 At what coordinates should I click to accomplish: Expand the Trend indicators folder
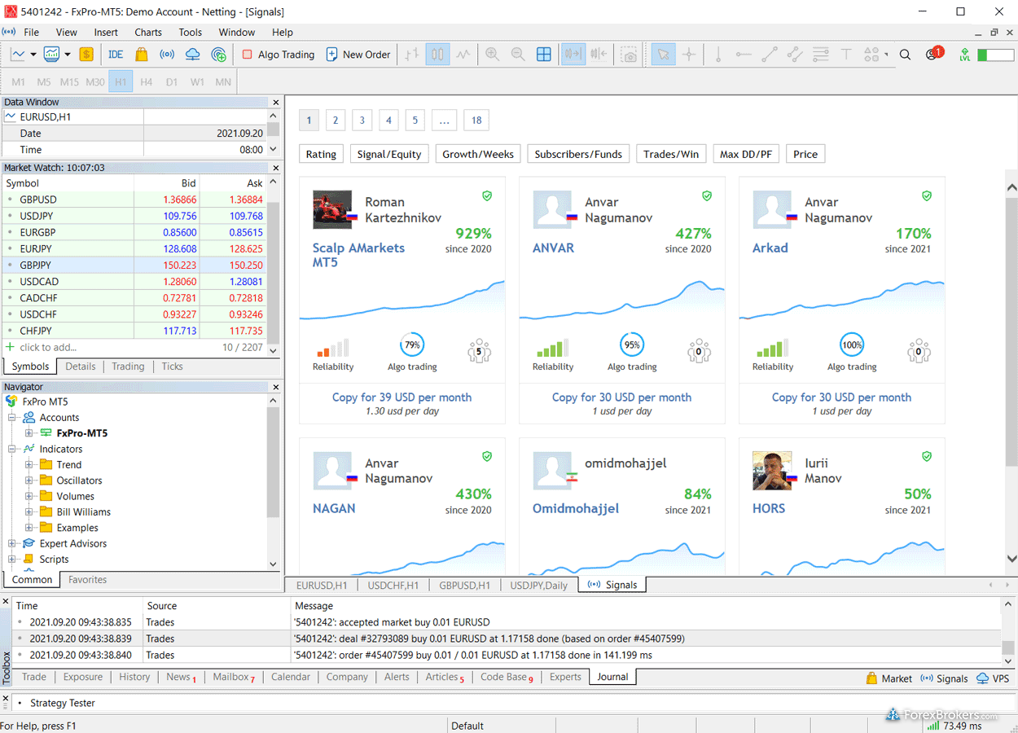[29, 465]
